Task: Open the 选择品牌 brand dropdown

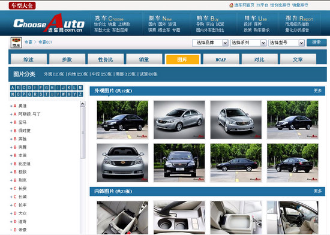Action: (x=210, y=43)
